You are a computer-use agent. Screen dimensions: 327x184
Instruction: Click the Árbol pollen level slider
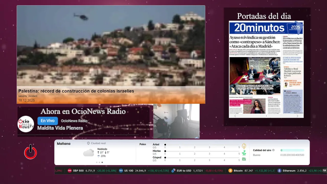(202, 145)
